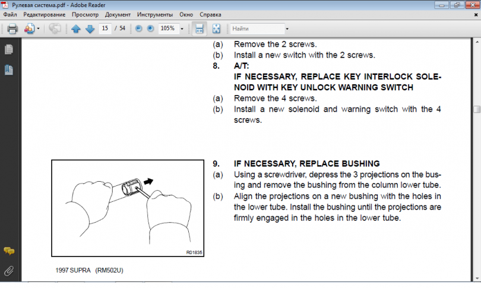Toggle the fit width scrolling mode icon
481x288 pixels.
(200, 29)
